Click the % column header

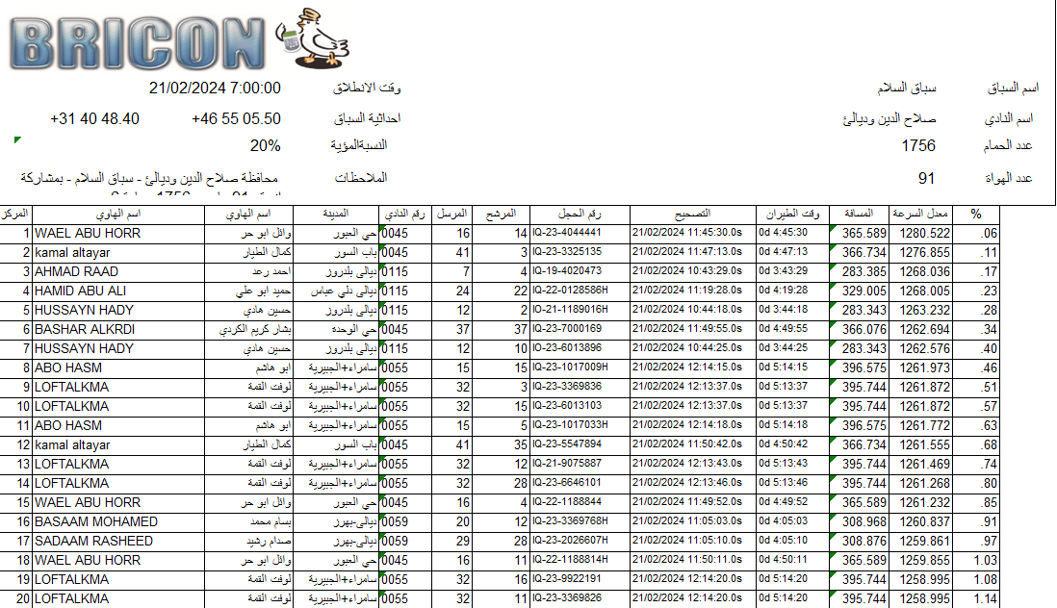click(975, 213)
